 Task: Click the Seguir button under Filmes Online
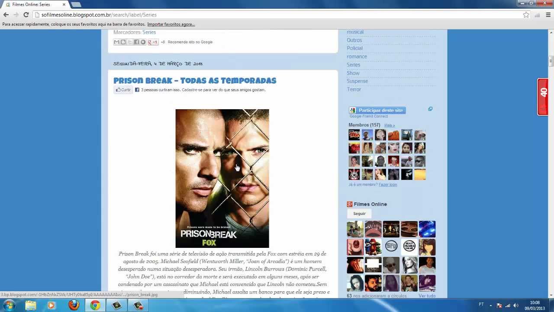click(x=359, y=214)
